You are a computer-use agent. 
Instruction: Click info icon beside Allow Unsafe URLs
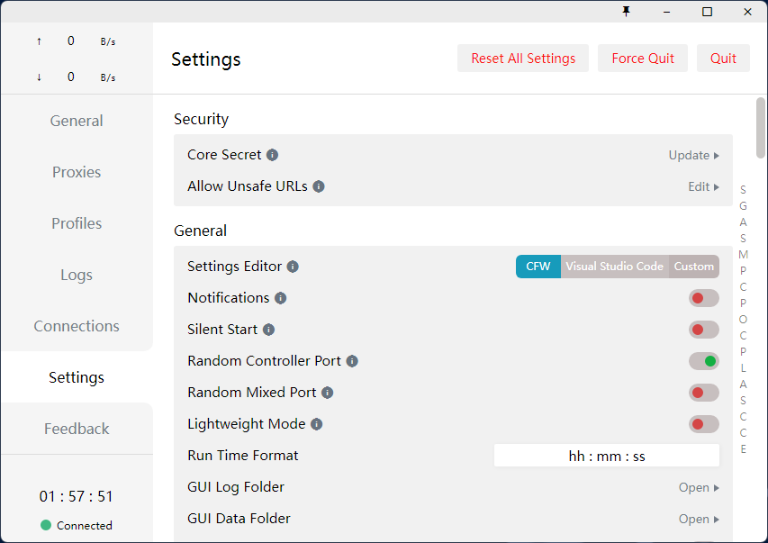pyautogui.click(x=319, y=186)
